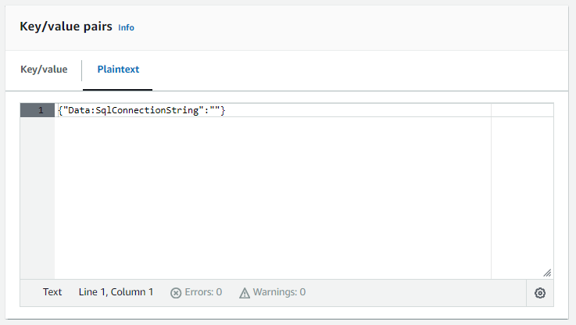Click the Data:SqlConnectionString key text
576x325 pixels.
(x=131, y=110)
